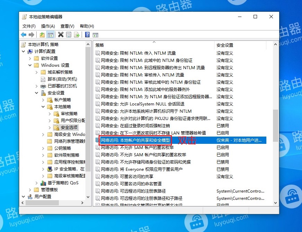Collapse the 本地策略 tree node
The width and height of the screenshot is (302, 232).
pyautogui.click(x=43, y=107)
